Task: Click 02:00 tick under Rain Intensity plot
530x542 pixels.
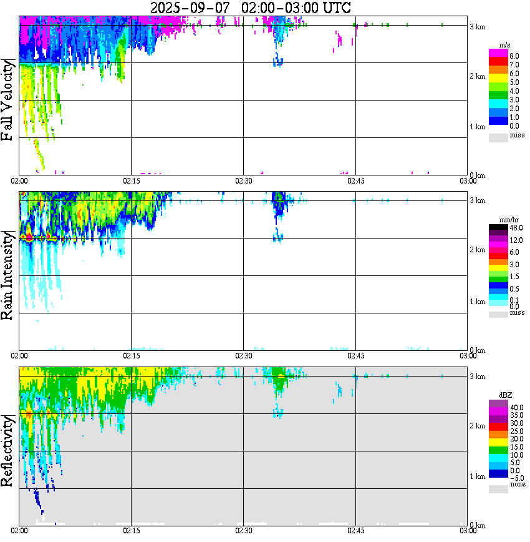Action: pos(19,356)
